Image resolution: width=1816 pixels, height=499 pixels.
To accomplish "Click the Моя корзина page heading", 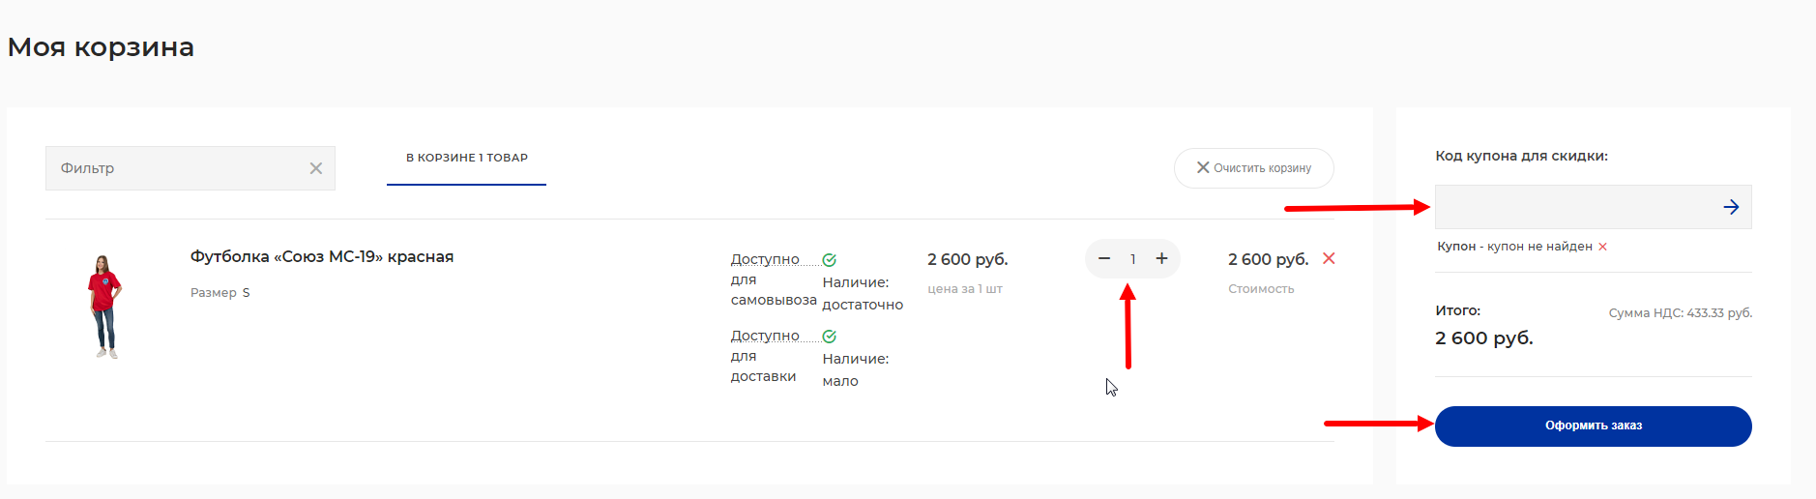I will [x=101, y=46].
